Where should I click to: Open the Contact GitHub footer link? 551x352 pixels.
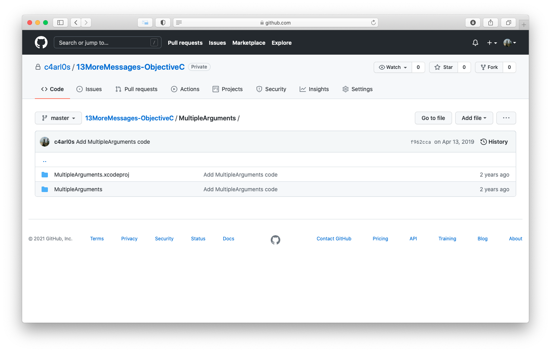[334, 239]
